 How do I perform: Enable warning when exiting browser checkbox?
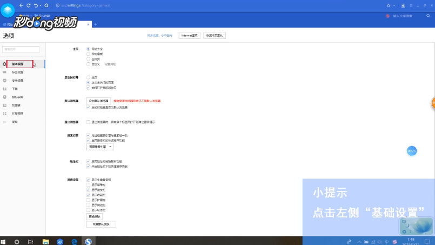(x=88, y=122)
